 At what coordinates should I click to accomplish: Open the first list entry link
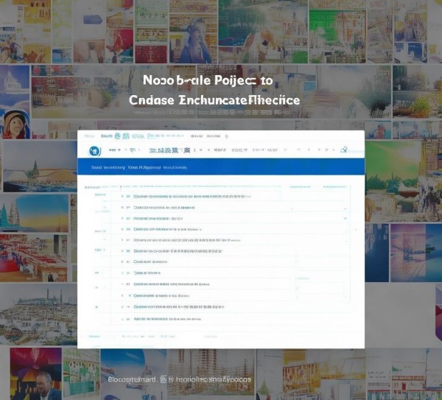pos(192,196)
